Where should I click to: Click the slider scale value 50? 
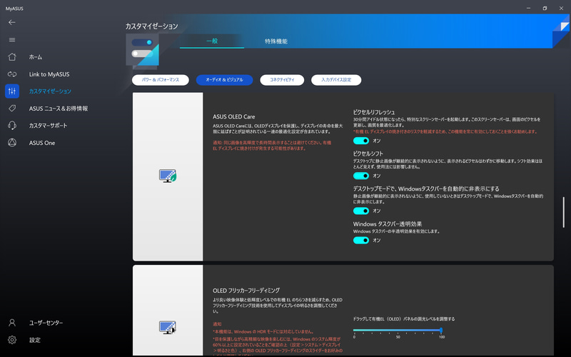[x=398, y=337]
